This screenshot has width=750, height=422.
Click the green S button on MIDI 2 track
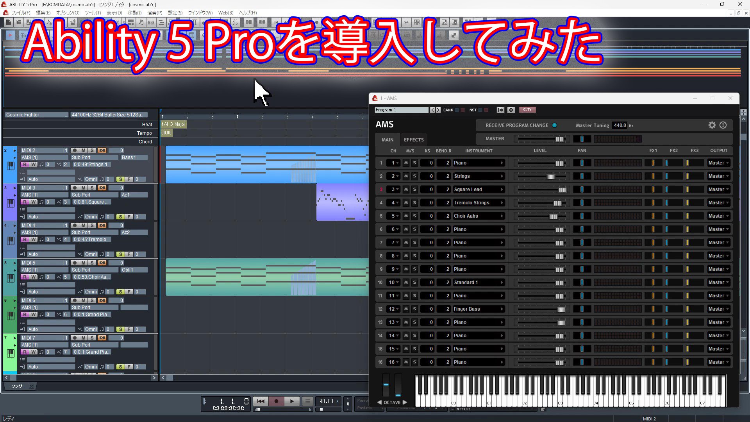coord(120,179)
